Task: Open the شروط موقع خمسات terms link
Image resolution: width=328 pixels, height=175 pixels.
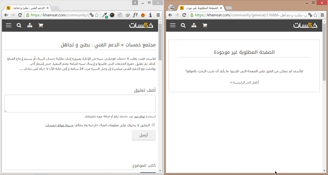Action: (59, 125)
